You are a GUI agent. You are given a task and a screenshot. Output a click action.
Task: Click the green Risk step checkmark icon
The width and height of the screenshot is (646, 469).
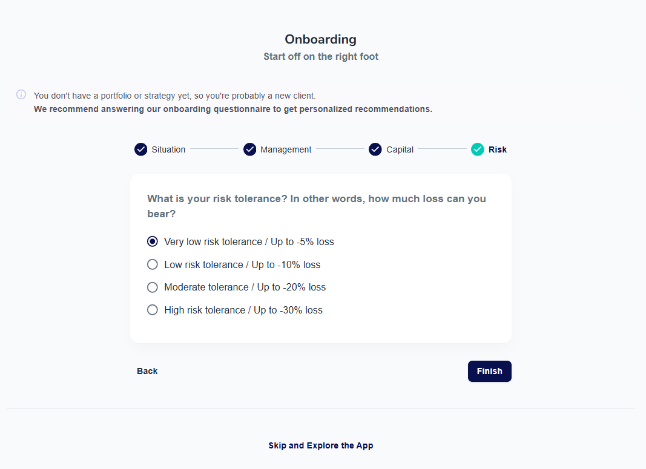pos(478,149)
